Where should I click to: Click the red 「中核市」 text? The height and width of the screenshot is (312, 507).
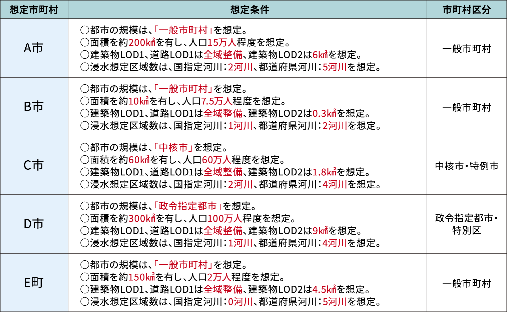(x=173, y=147)
